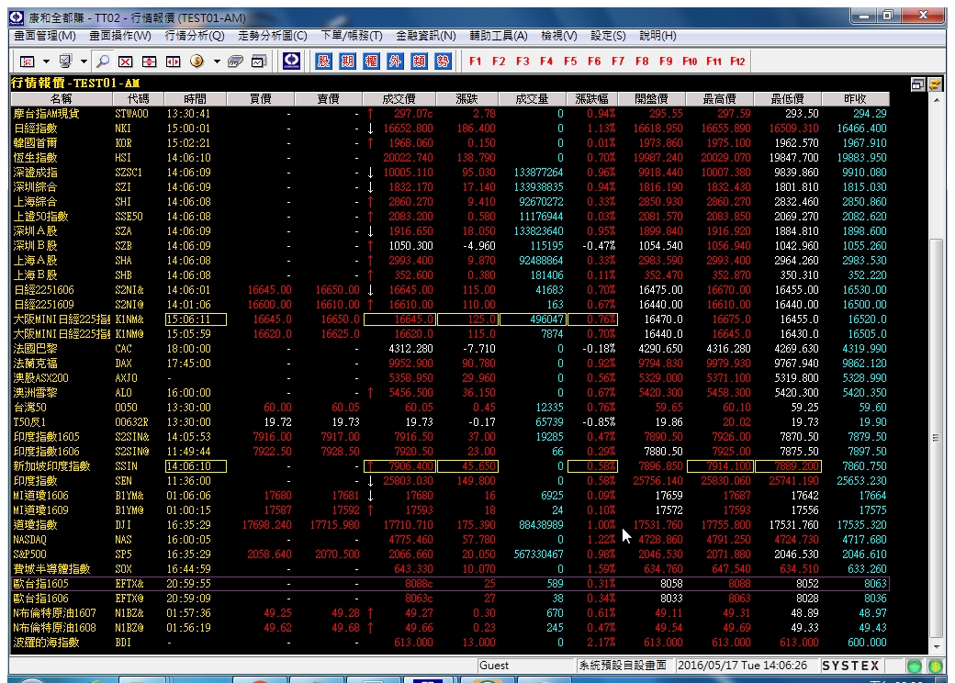Click the 成交價 column header
The height and width of the screenshot is (683, 955).
point(399,98)
